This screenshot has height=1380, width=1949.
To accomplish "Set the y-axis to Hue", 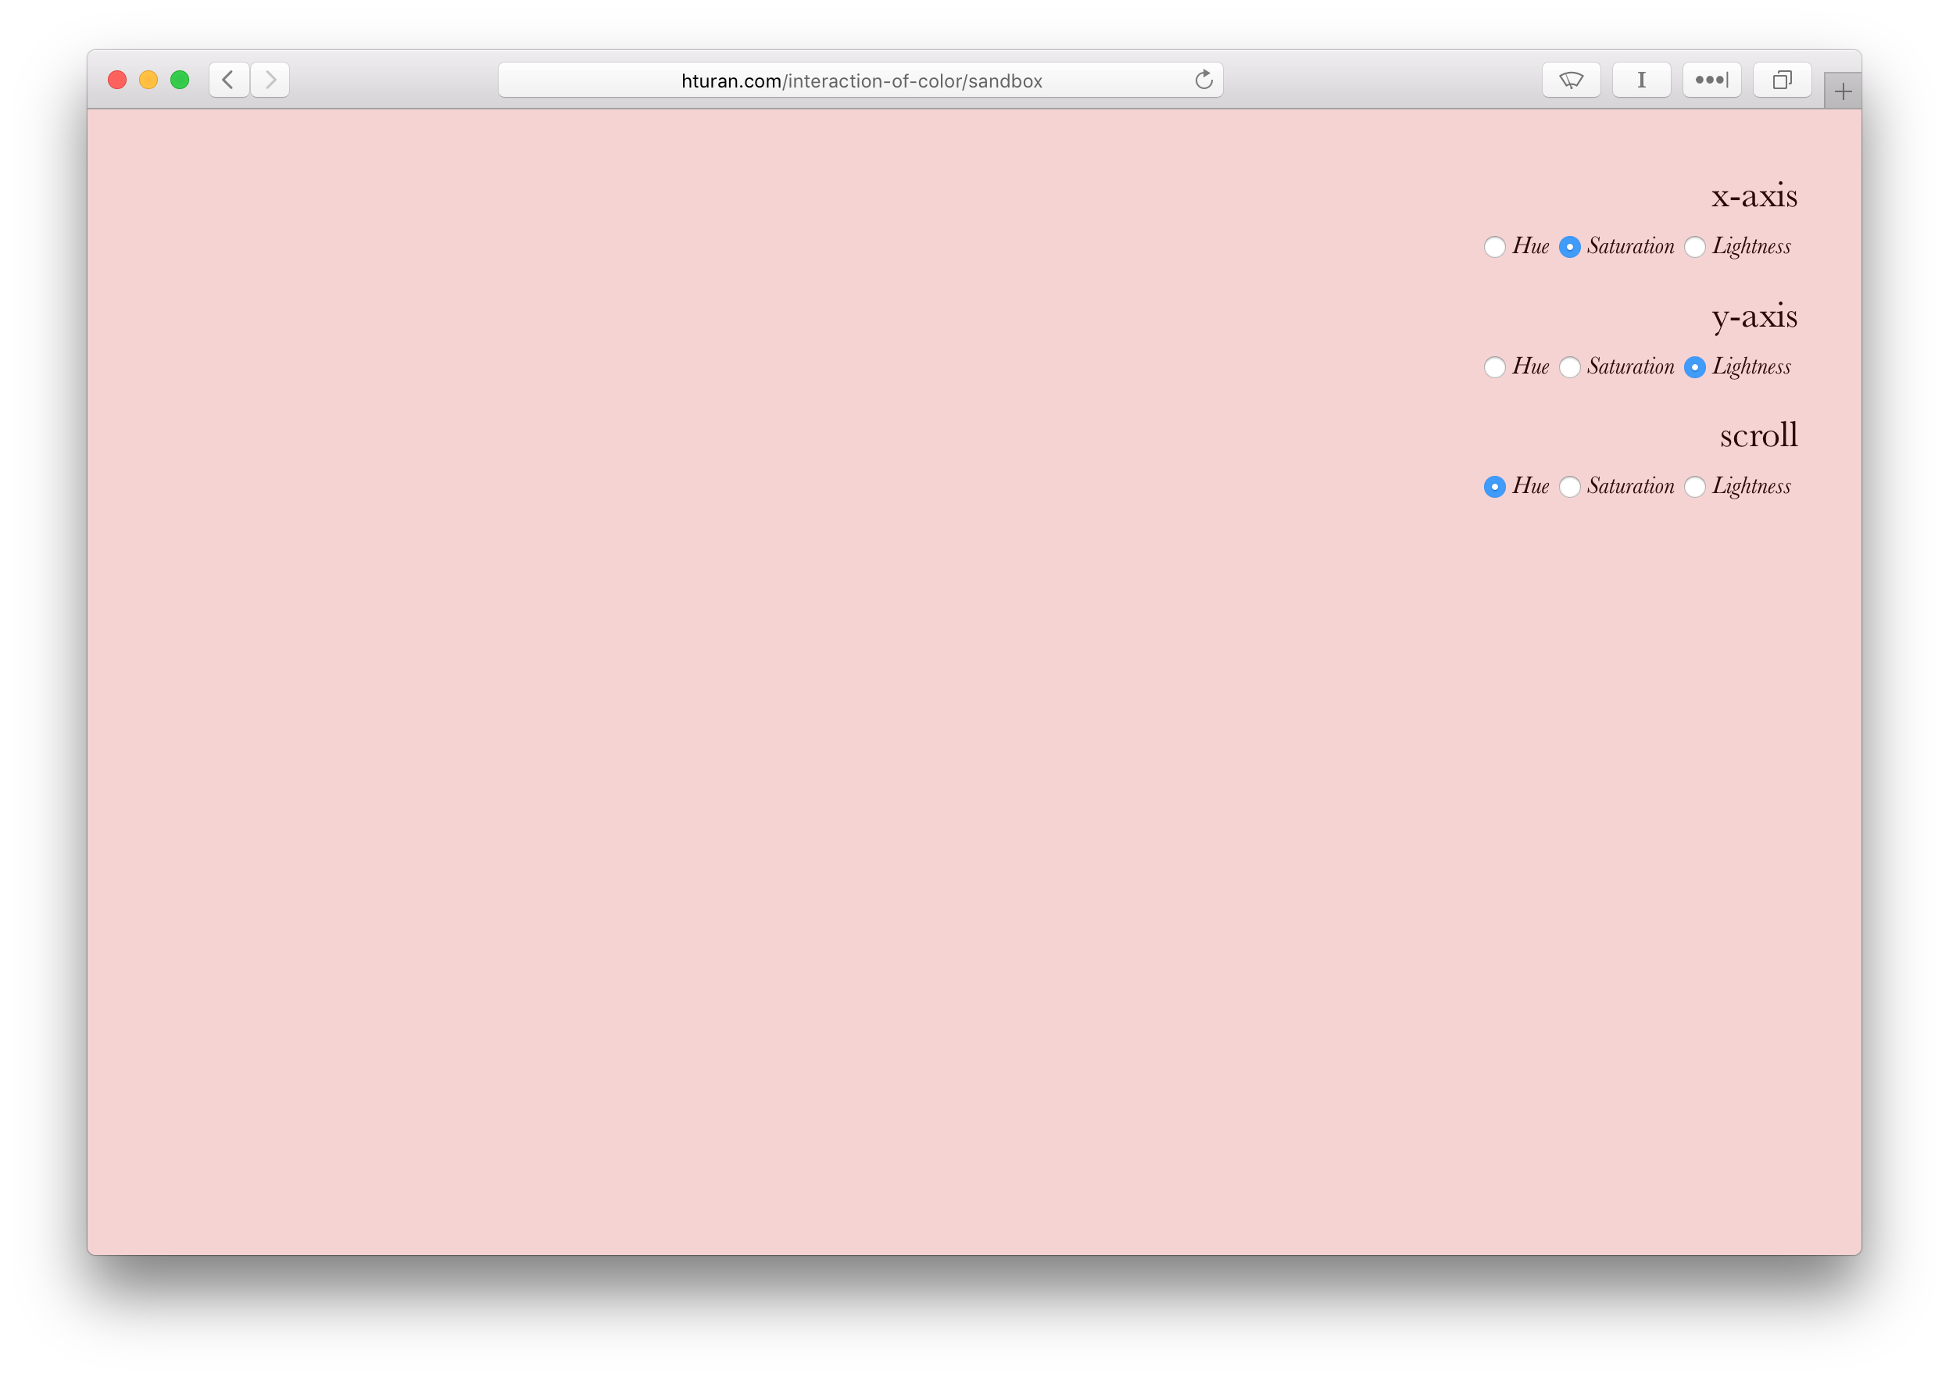I will click(1494, 367).
